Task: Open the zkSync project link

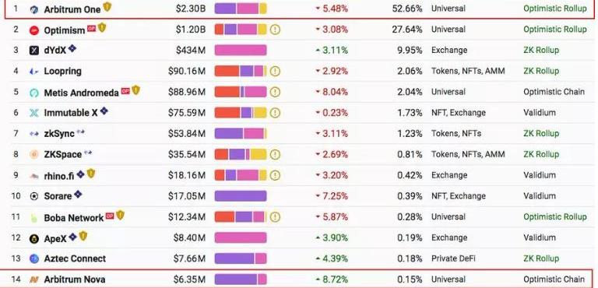Action: tap(59, 134)
